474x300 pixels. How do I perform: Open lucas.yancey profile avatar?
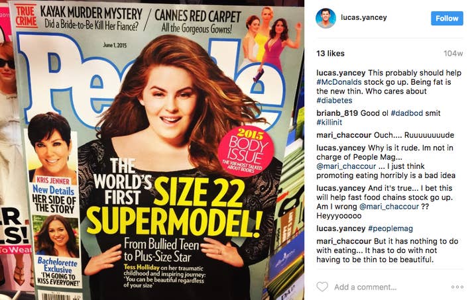326,18
